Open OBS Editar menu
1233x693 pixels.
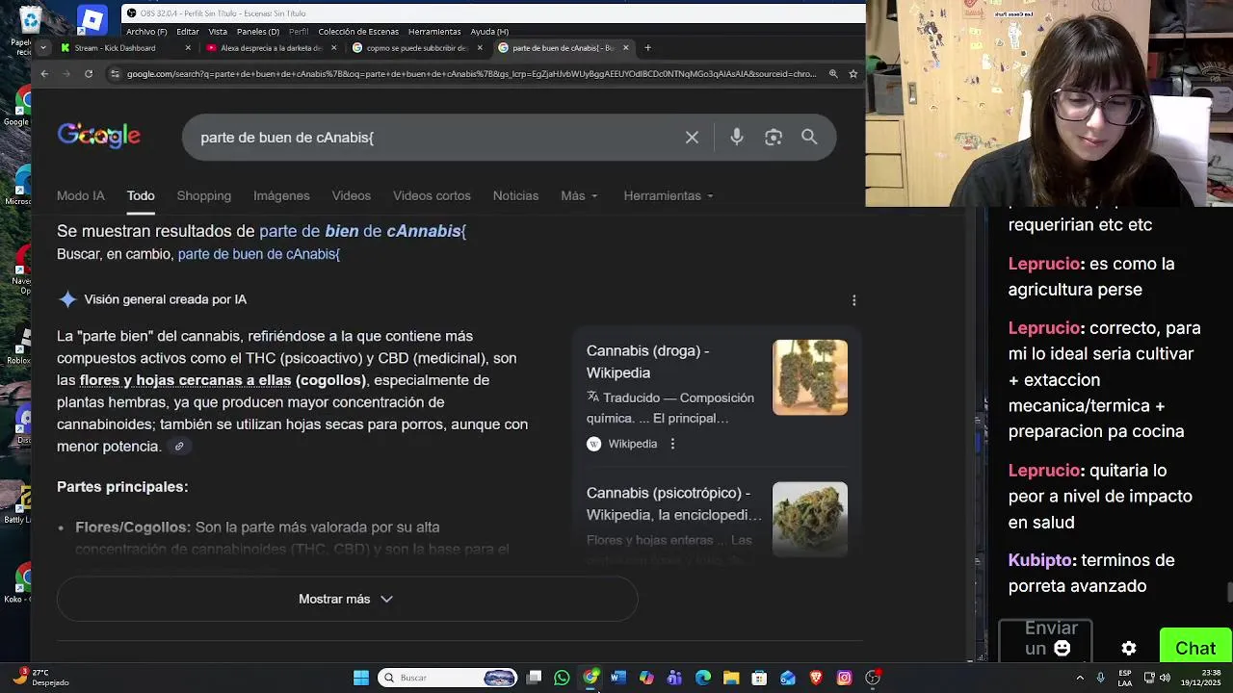point(188,32)
